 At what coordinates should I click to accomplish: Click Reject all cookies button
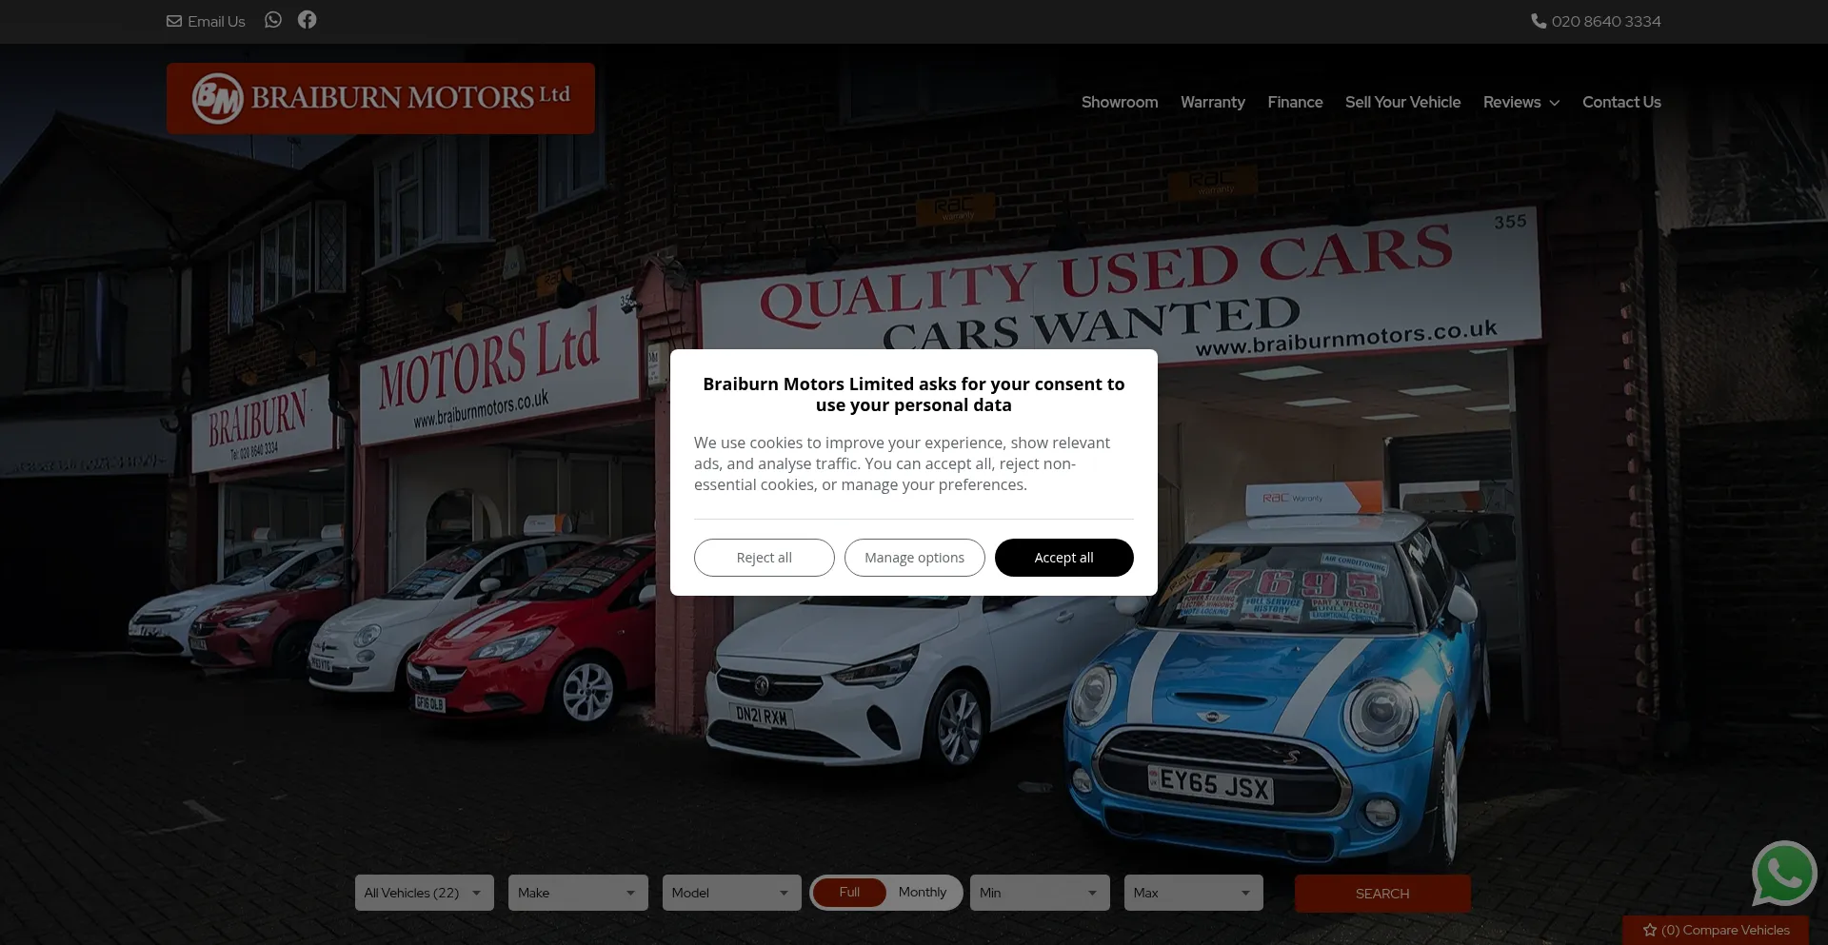(765, 558)
